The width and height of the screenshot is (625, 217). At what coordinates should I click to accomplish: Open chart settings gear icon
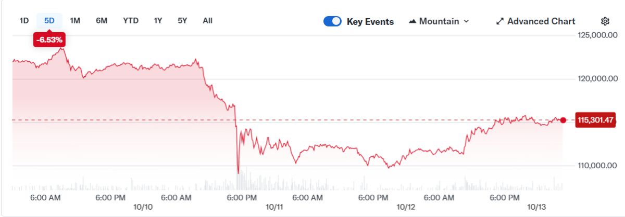(x=605, y=21)
